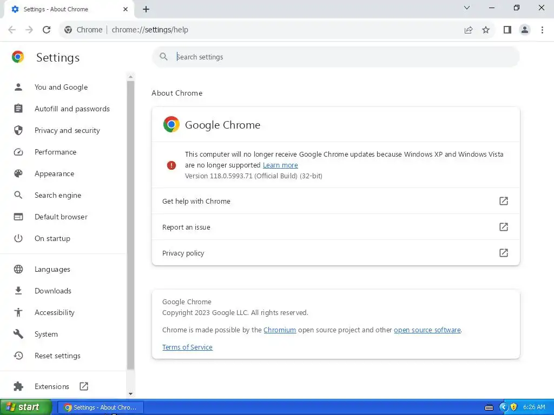Open Terms of Service link

[187, 347]
